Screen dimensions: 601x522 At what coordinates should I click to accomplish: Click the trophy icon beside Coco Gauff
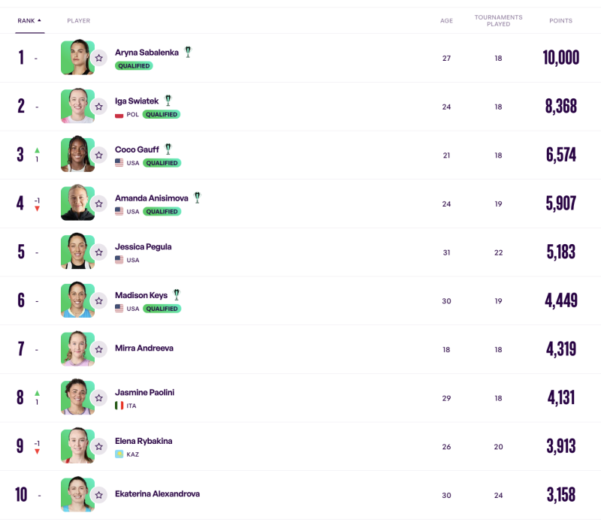168,149
